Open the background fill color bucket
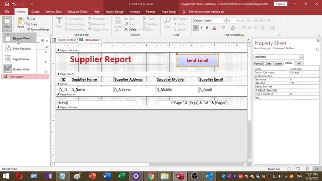This screenshot has width=322, height=181. 232,28
